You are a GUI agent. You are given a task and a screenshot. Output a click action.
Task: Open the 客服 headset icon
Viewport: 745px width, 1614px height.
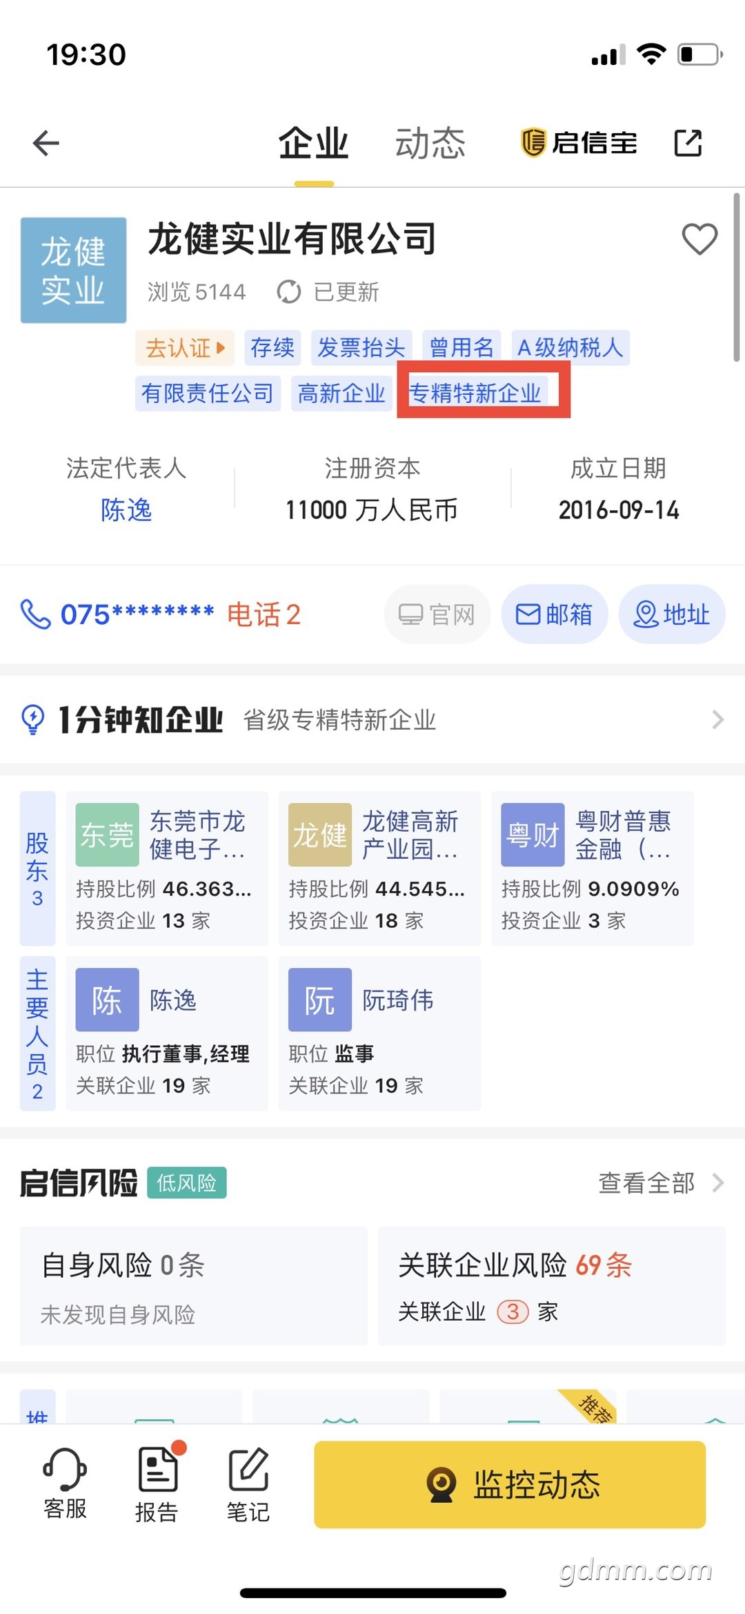pyautogui.click(x=65, y=1468)
